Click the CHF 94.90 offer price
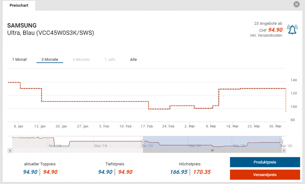The width and height of the screenshot is (305, 184). 275,30
